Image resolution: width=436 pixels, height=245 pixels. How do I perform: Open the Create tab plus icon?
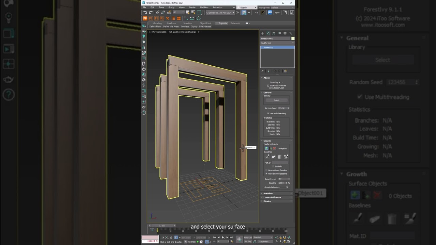(x=263, y=33)
